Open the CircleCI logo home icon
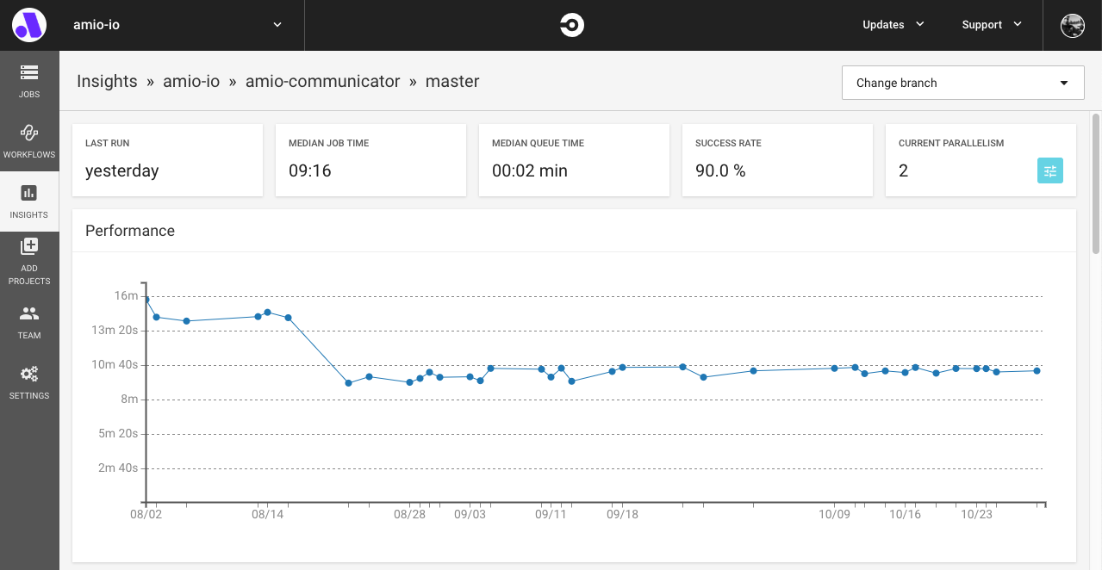1102x570 pixels. point(572,25)
